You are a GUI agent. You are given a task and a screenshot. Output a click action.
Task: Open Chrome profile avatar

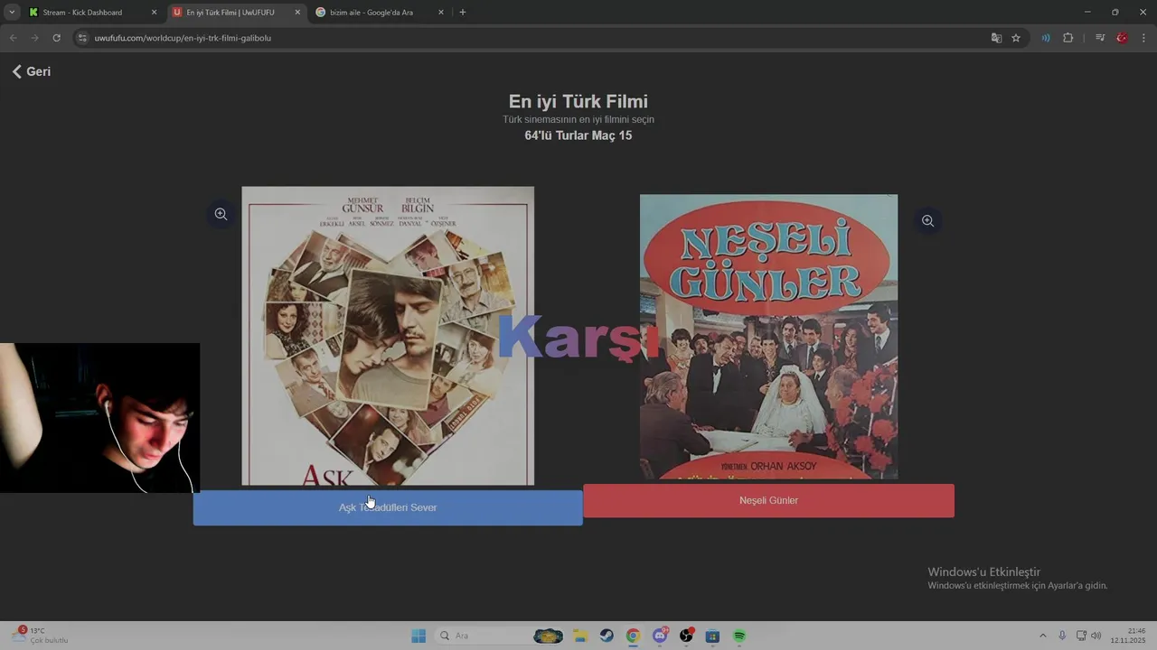pos(1122,38)
